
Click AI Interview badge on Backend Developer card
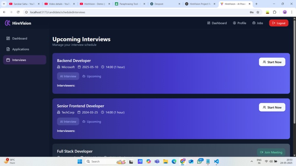coord(68,76)
